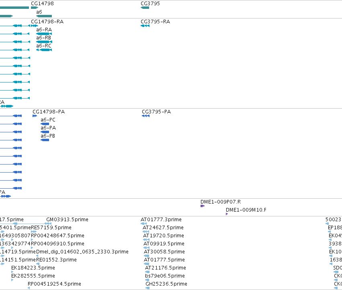Click the CG3795-PA protein label
Viewport: 342px width, 290px height.
click(x=156, y=112)
